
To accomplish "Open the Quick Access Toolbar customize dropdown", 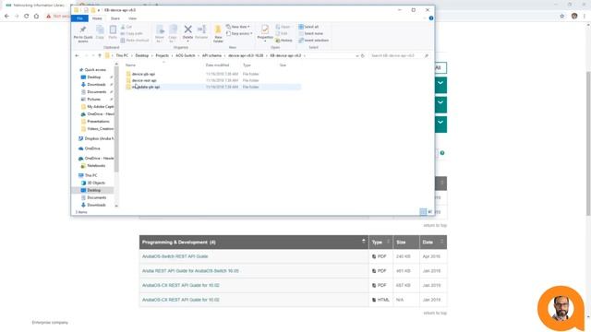I will (99, 10).
